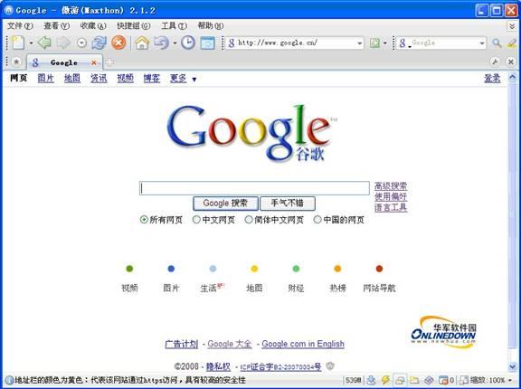Close the Google tab with its red x
The height and width of the screenshot is (389, 521).
pyautogui.click(x=94, y=62)
